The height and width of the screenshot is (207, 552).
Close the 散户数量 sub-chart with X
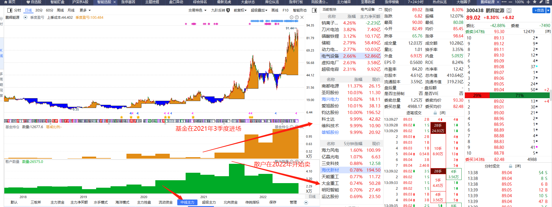tap(302, 162)
